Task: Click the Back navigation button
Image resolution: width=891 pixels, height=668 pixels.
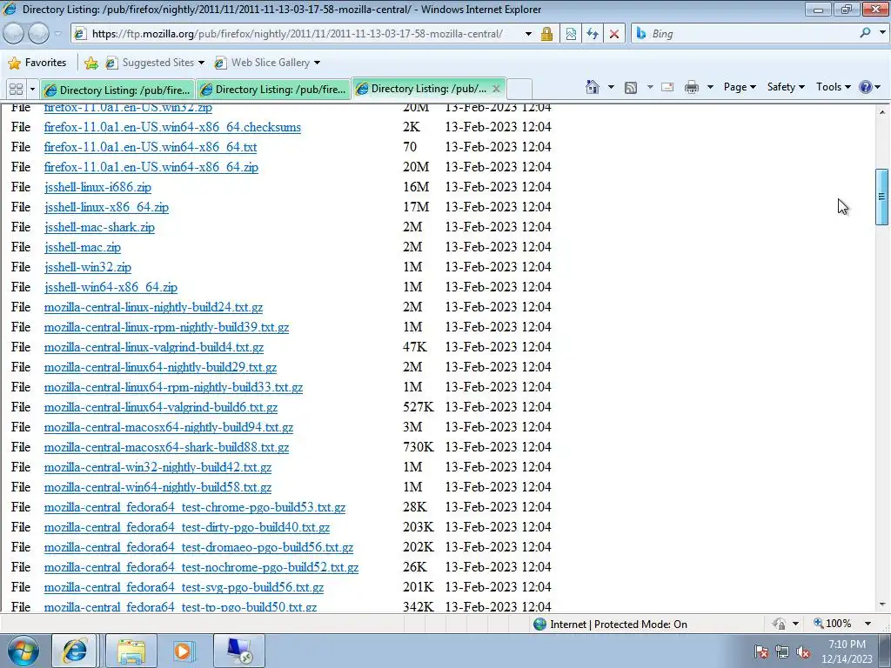Action: (14, 34)
